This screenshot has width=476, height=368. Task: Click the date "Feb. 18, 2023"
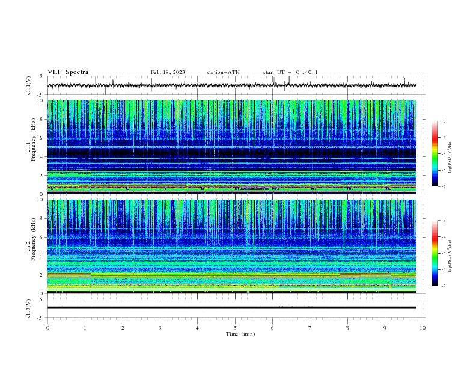(168, 72)
